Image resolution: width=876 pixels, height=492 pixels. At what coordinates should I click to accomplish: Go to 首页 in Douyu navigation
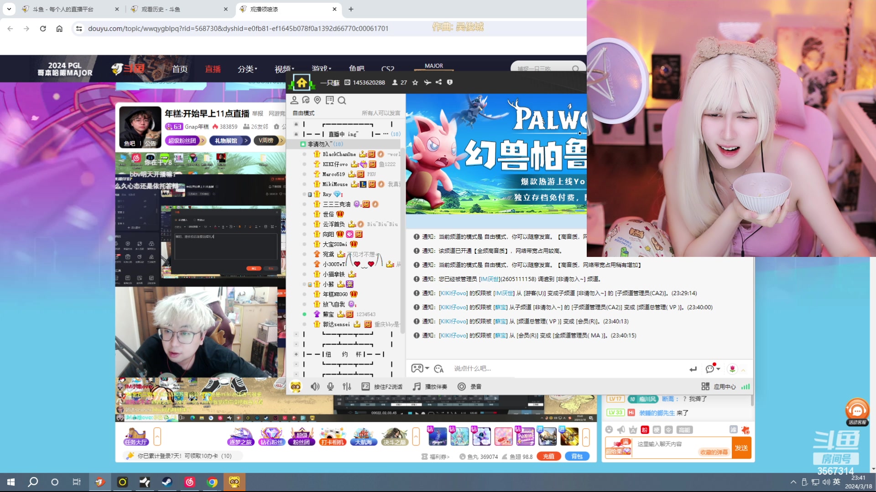pyautogui.click(x=180, y=69)
